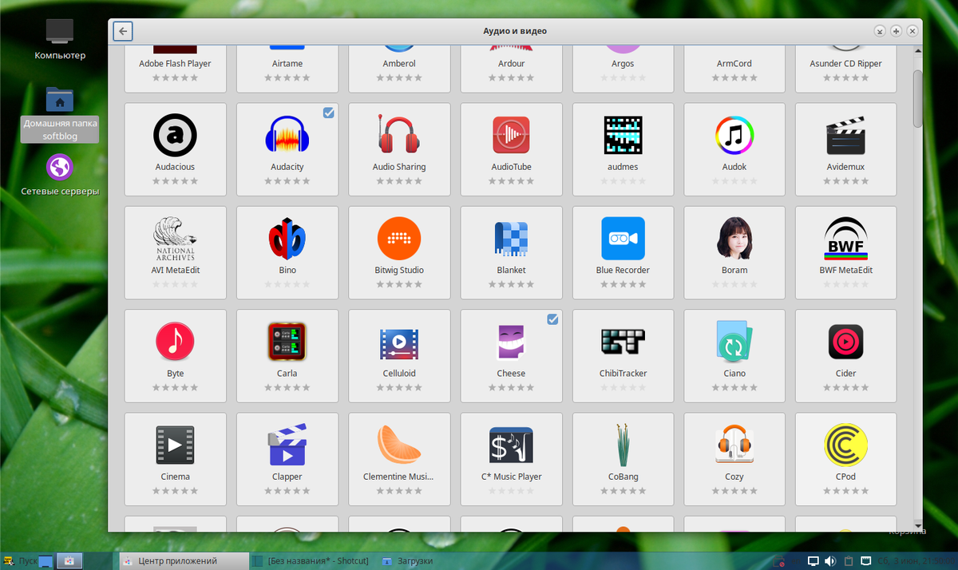Open the Bitwig Studio orange icon
The width and height of the screenshot is (958, 570).
[399, 239]
